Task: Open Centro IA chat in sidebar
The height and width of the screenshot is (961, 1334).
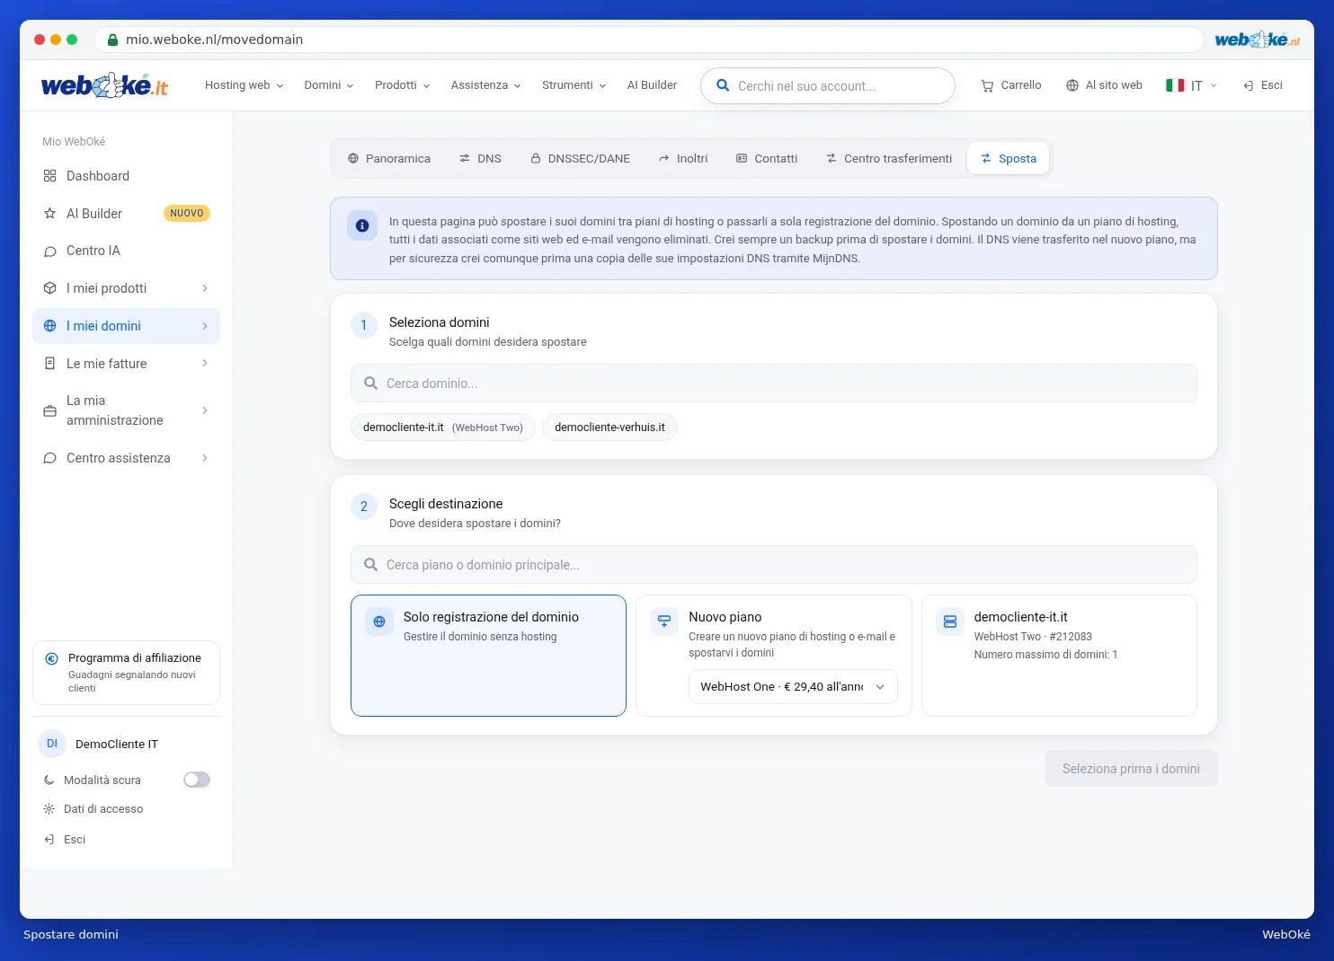Action: pos(126,251)
